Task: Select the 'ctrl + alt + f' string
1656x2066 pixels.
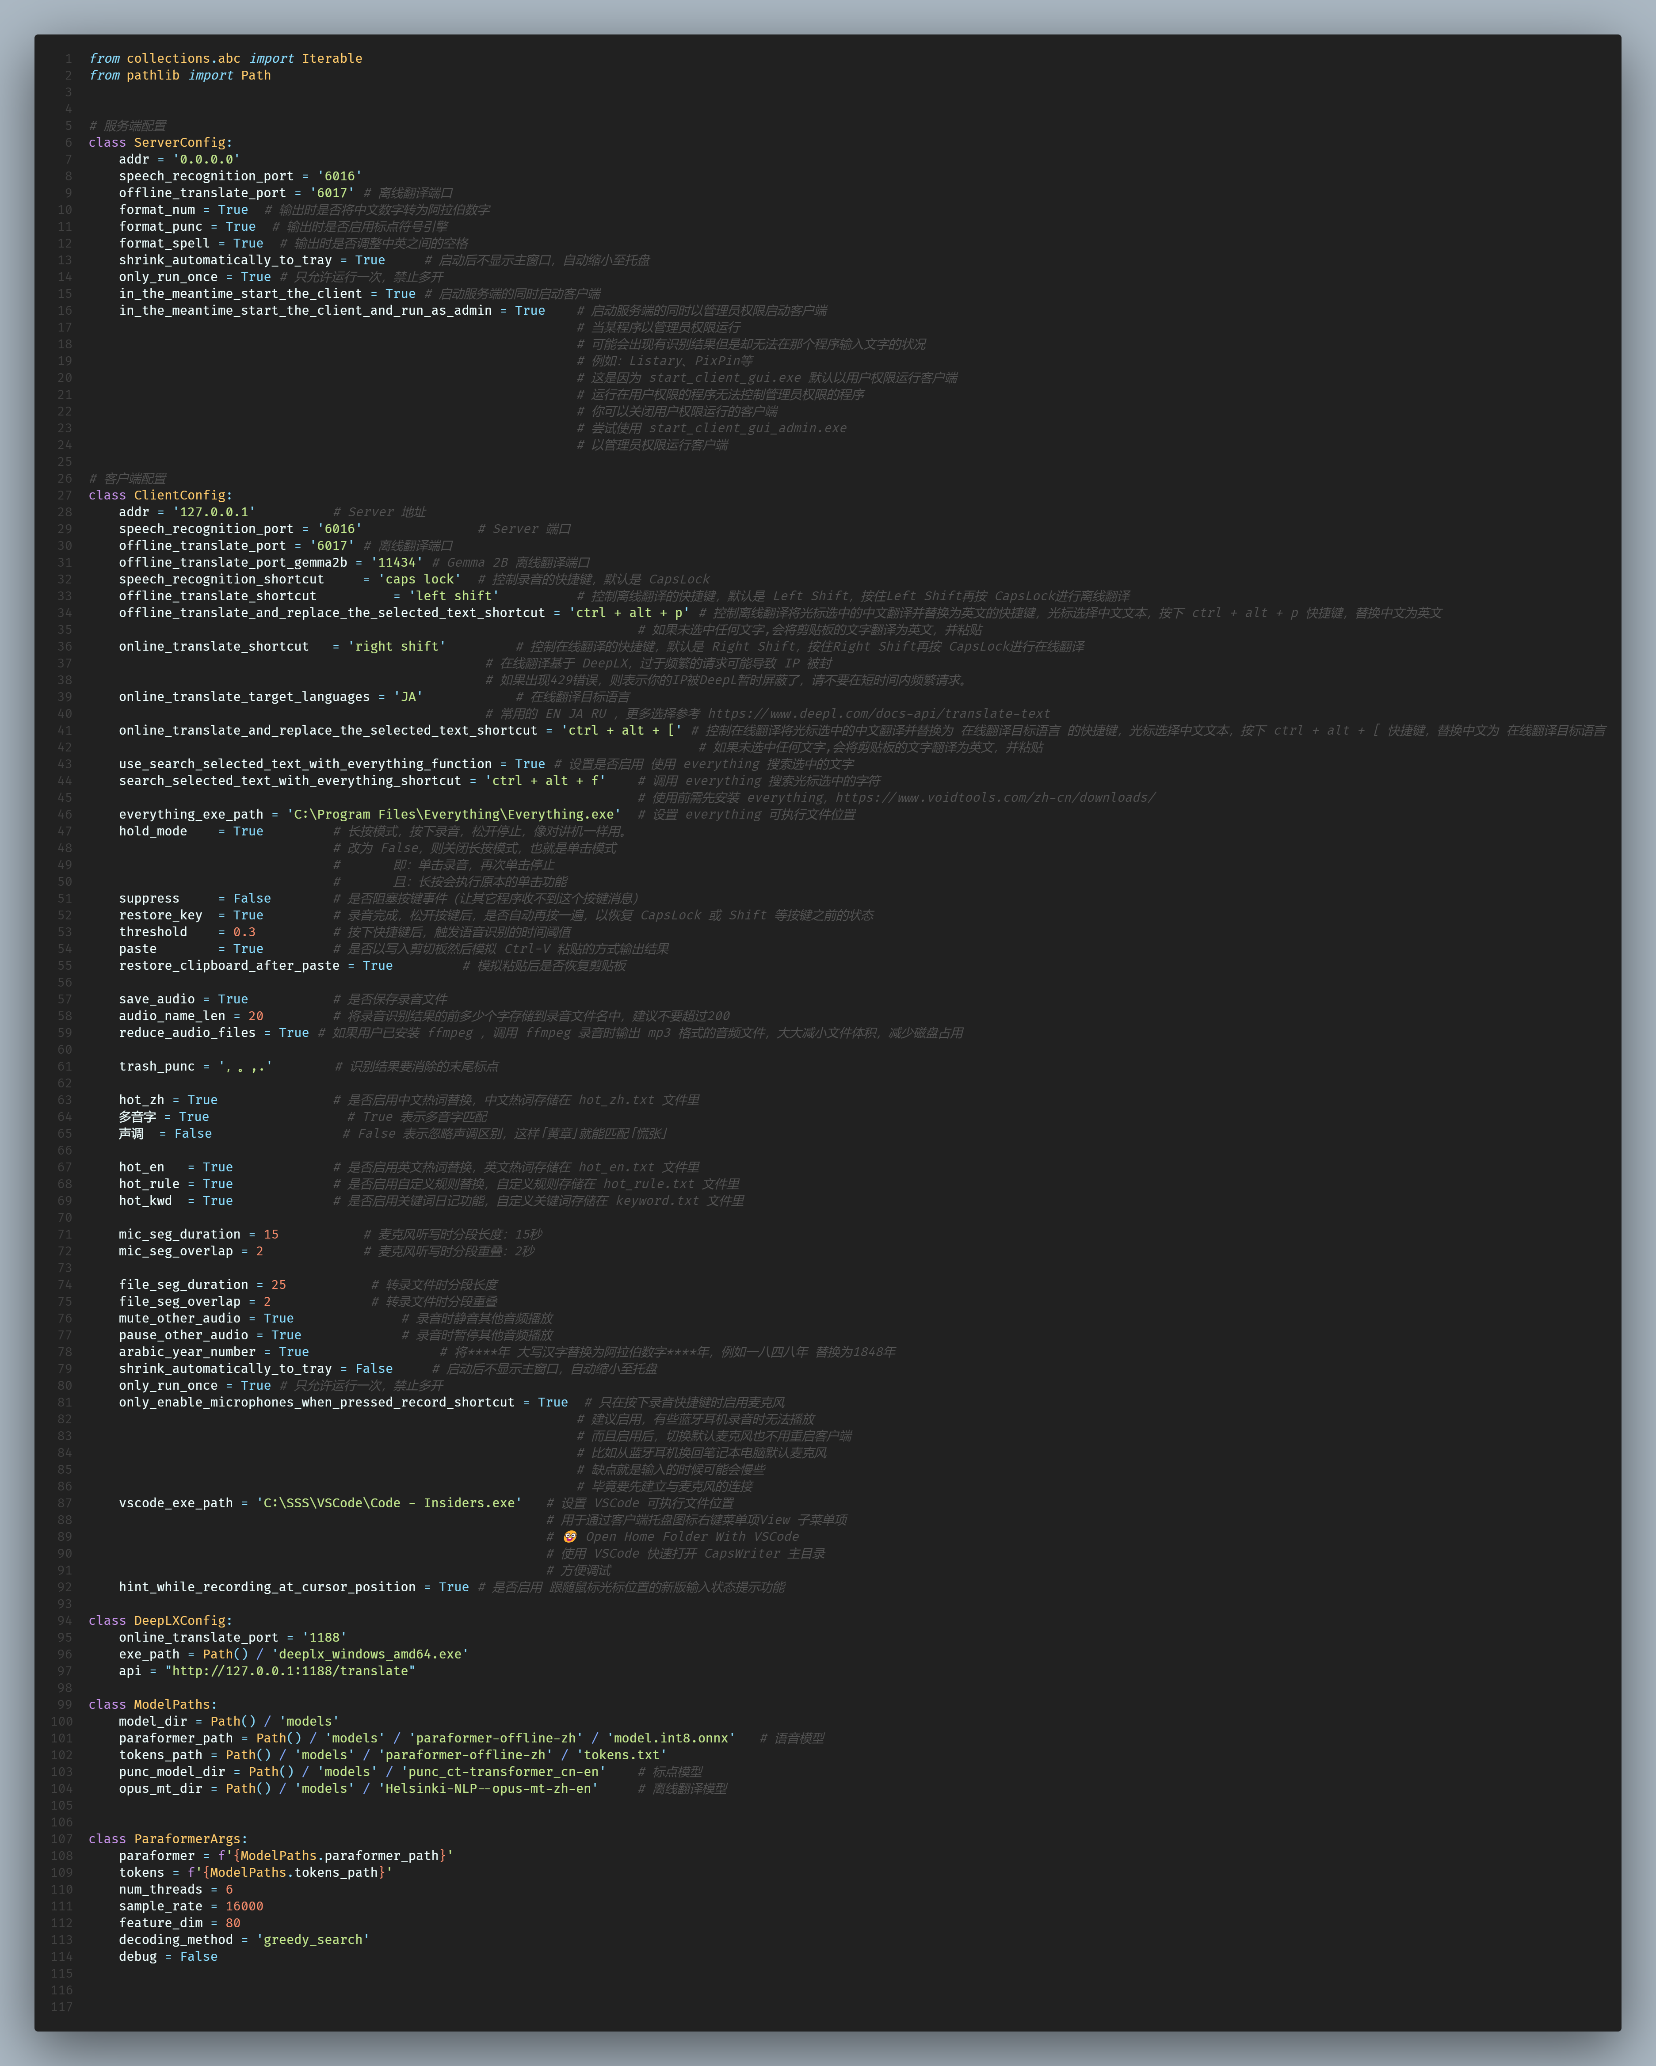Action: [x=545, y=781]
